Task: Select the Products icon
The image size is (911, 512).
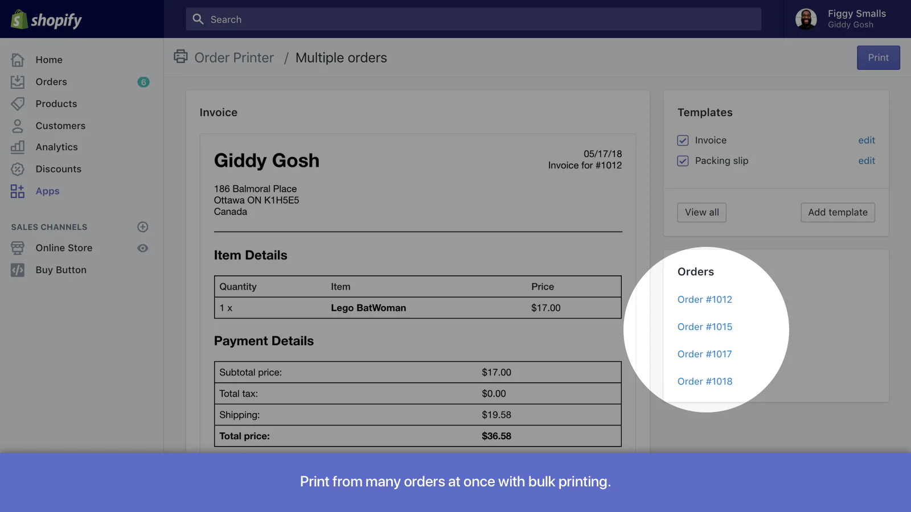Action: coord(17,104)
